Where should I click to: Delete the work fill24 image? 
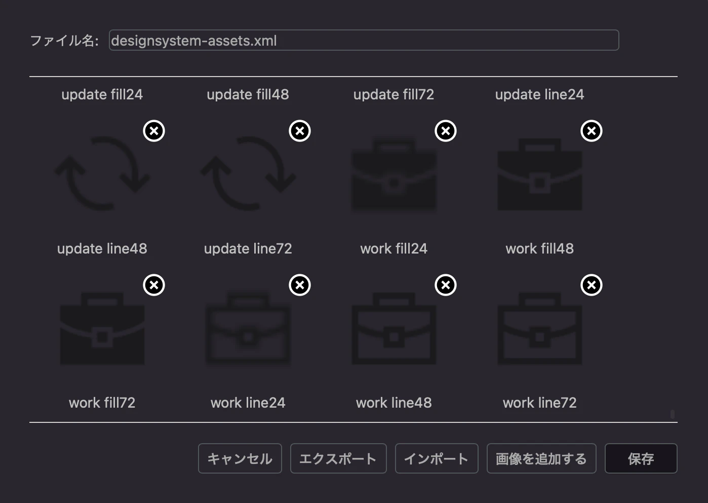[446, 131]
